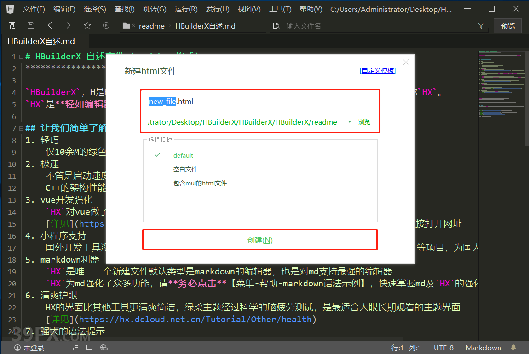Open the 自定义模板 link
Screen dimensions: 529x354
377,70
